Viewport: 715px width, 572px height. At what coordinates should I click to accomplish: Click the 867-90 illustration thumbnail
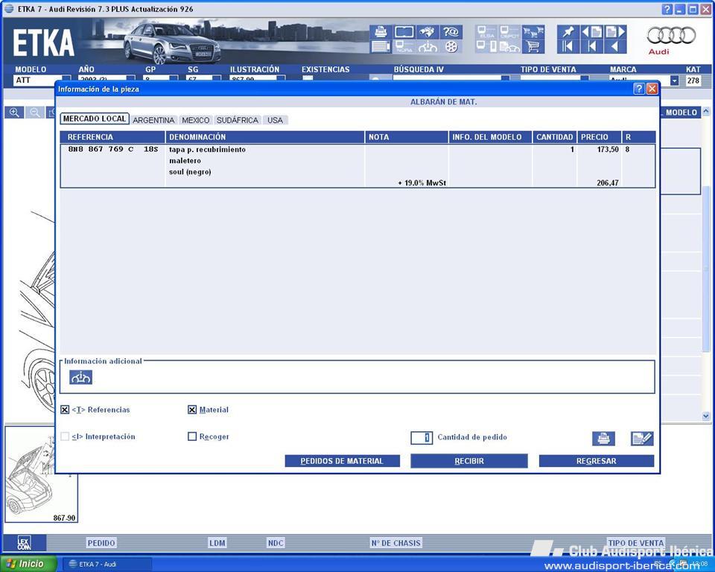41,474
